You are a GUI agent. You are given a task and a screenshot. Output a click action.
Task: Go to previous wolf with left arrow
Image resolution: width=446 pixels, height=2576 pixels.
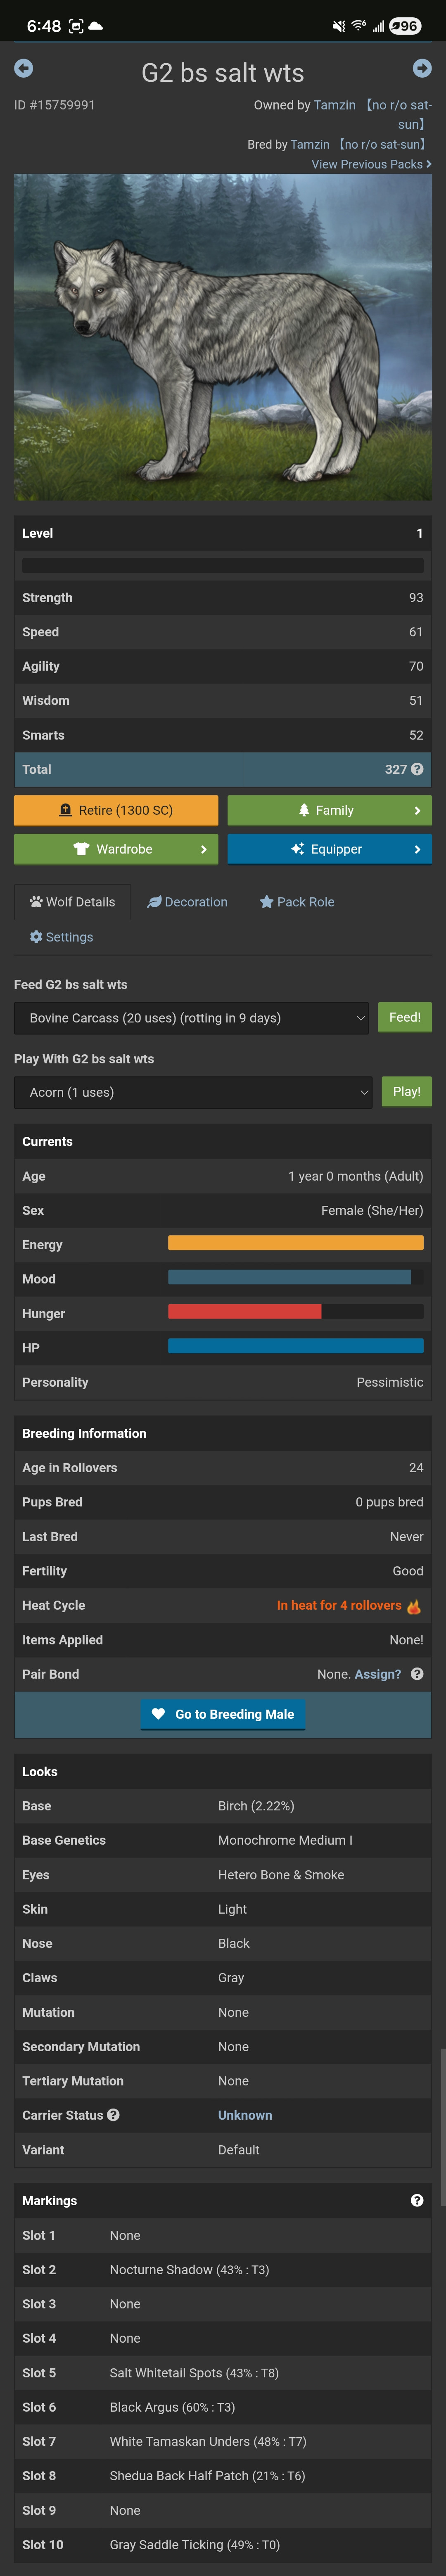[x=24, y=68]
